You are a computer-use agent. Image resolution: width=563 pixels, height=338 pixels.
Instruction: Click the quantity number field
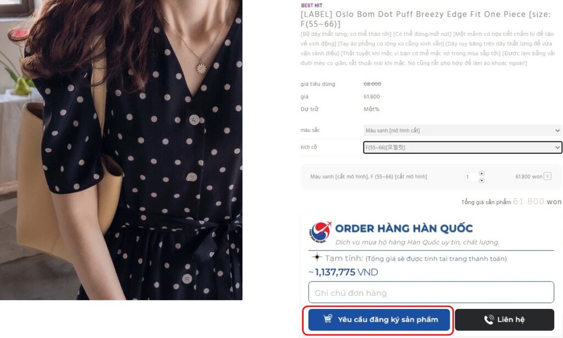[471, 177]
